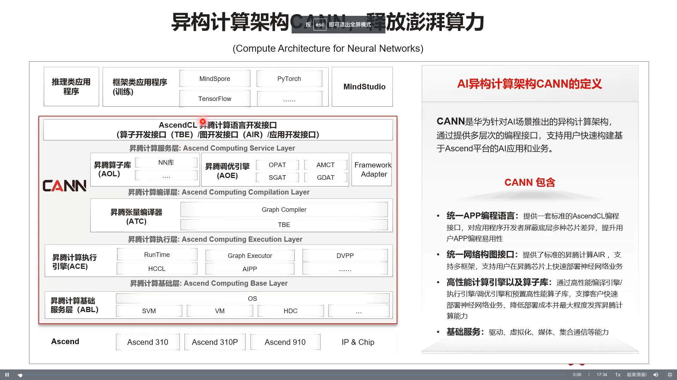Click the GDAT box
677x380 pixels.
tap(325, 178)
